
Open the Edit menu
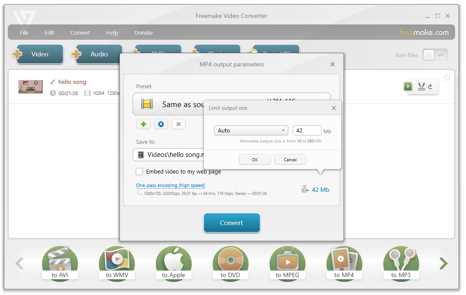[49, 33]
